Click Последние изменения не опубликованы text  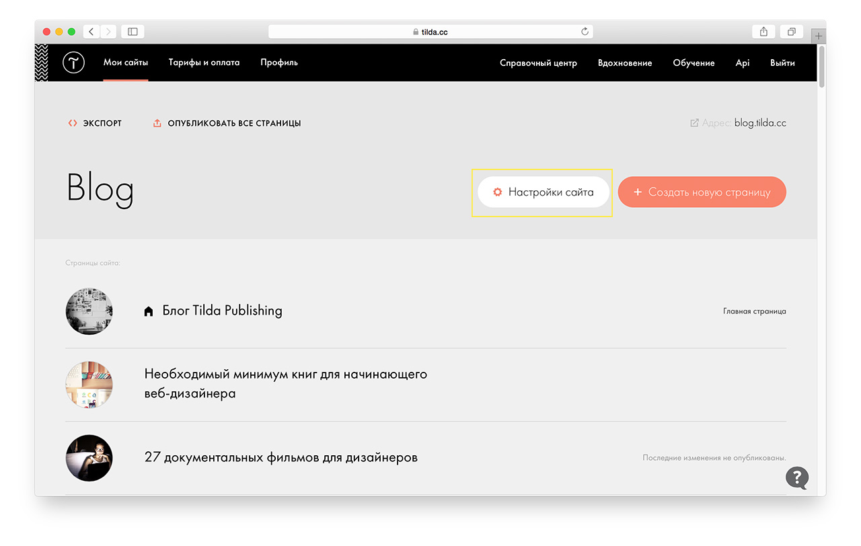[714, 458]
